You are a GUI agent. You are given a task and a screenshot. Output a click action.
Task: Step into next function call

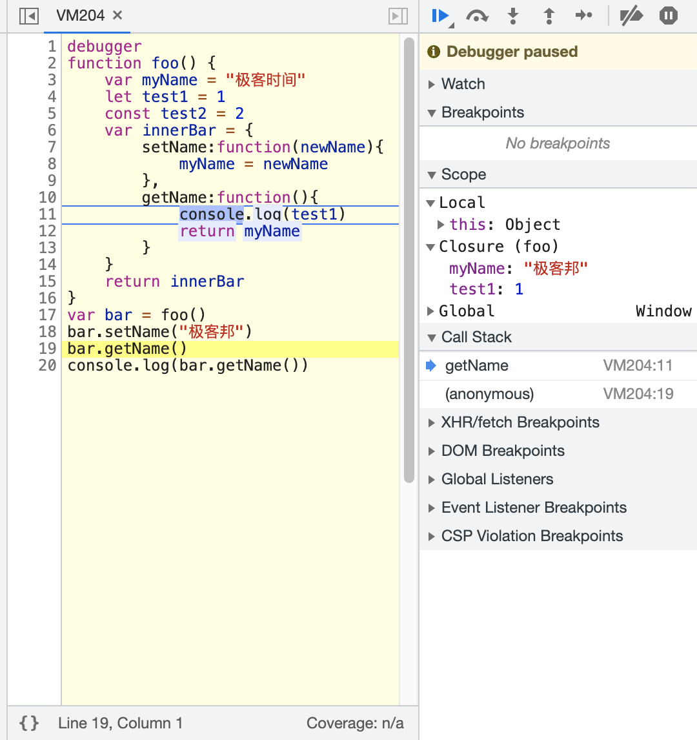[x=513, y=16]
